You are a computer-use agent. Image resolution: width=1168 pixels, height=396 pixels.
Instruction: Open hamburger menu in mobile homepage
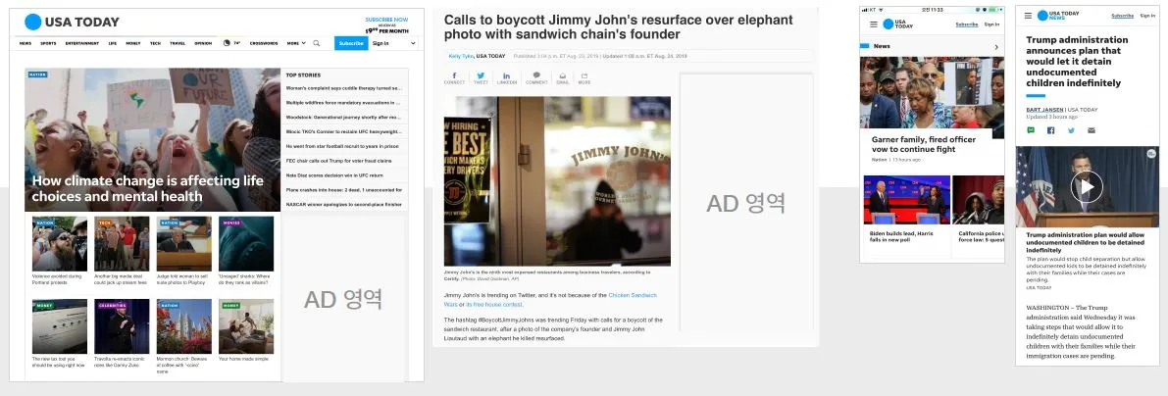tap(873, 24)
